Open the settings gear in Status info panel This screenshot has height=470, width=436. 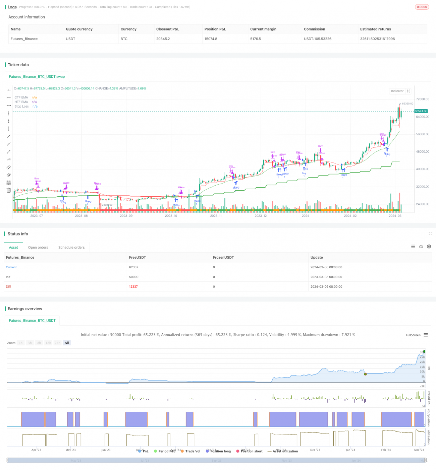point(429,246)
